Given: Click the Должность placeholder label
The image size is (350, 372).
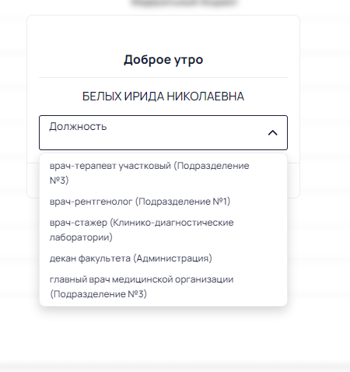Looking at the screenshot, I should pos(78,127).
